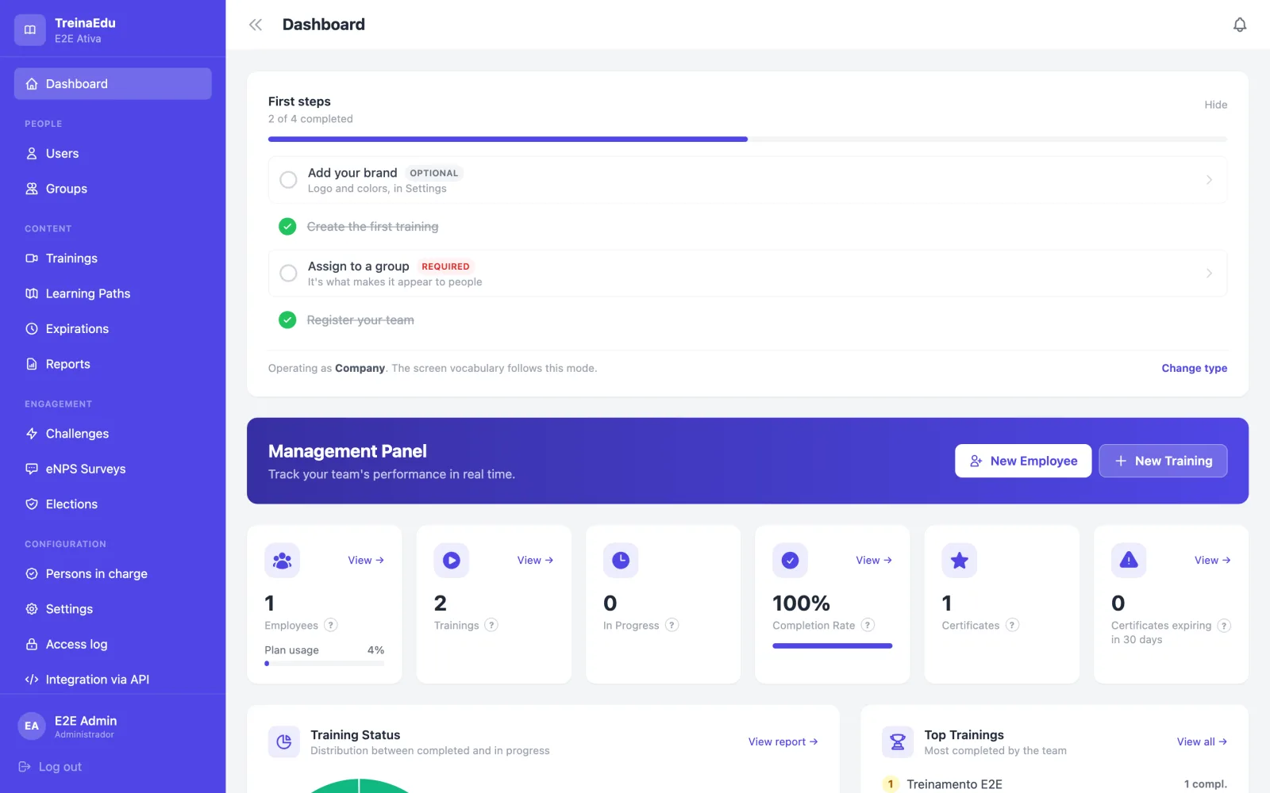
Task: Open Settings in the sidebar
Action: [113, 609]
